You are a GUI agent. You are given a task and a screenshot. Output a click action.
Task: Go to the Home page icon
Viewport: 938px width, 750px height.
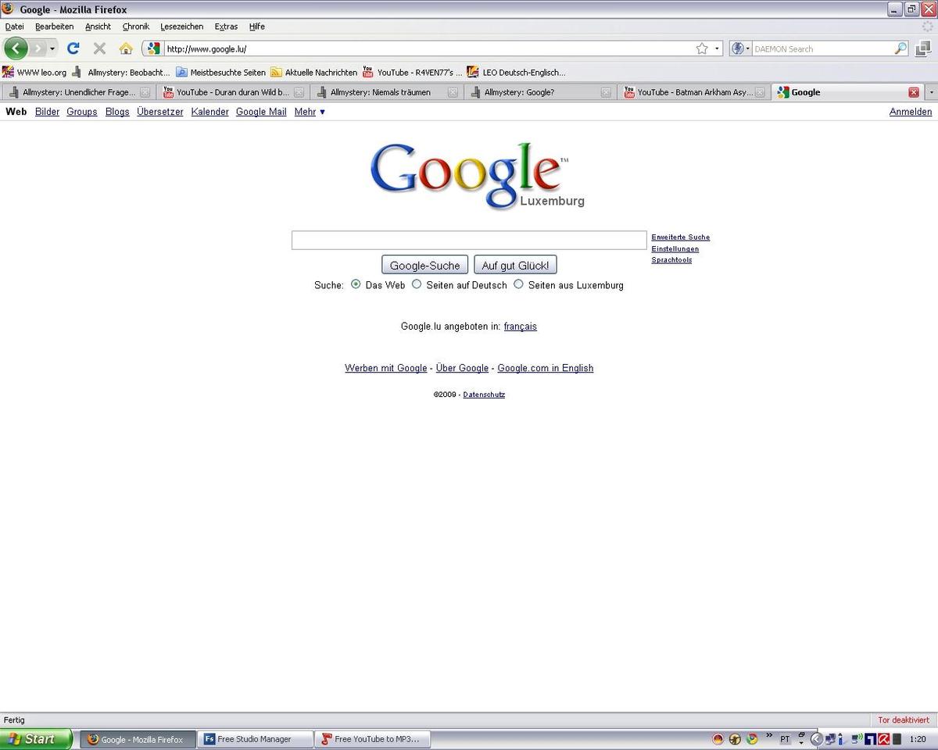point(126,48)
